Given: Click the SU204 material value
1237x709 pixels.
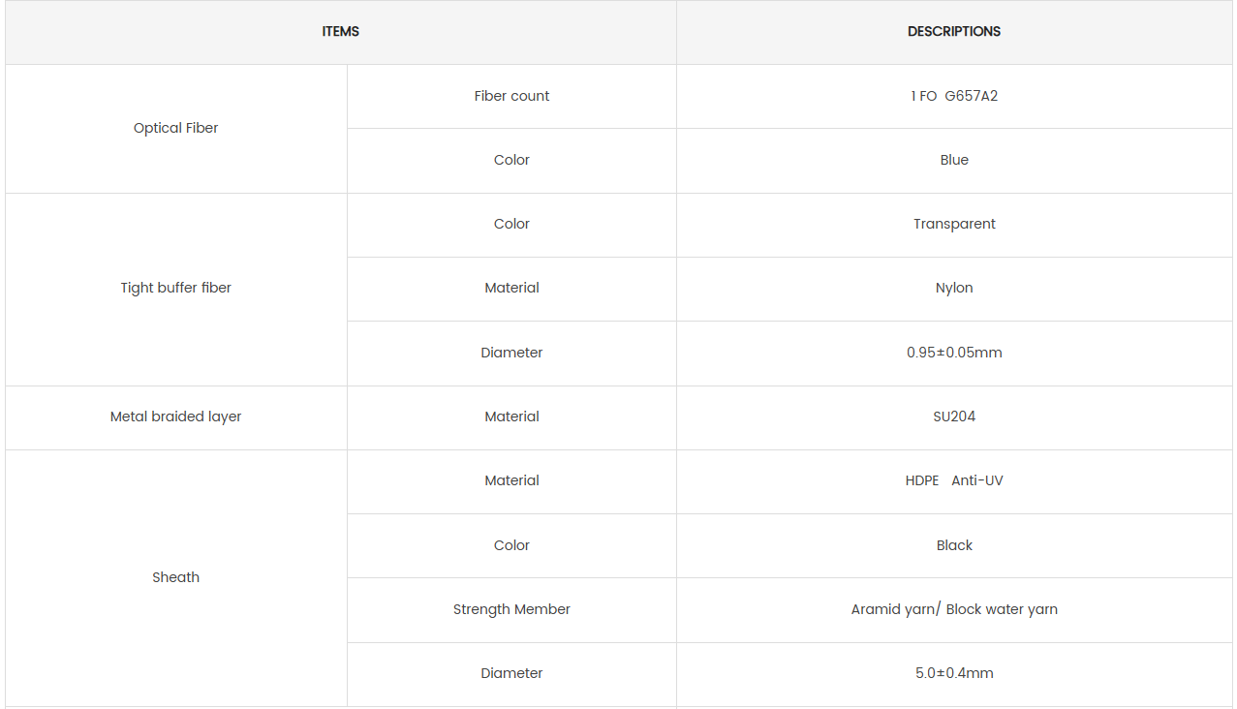Looking at the screenshot, I should pos(954,416).
